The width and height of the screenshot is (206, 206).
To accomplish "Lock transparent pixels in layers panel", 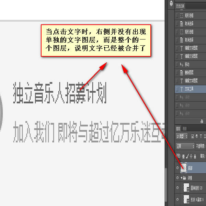I will pyautogui.click(x=183, y=156).
